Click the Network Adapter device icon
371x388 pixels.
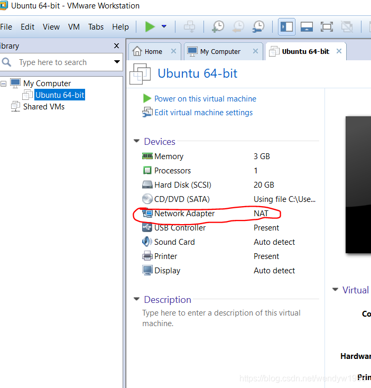tap(147, 213)
